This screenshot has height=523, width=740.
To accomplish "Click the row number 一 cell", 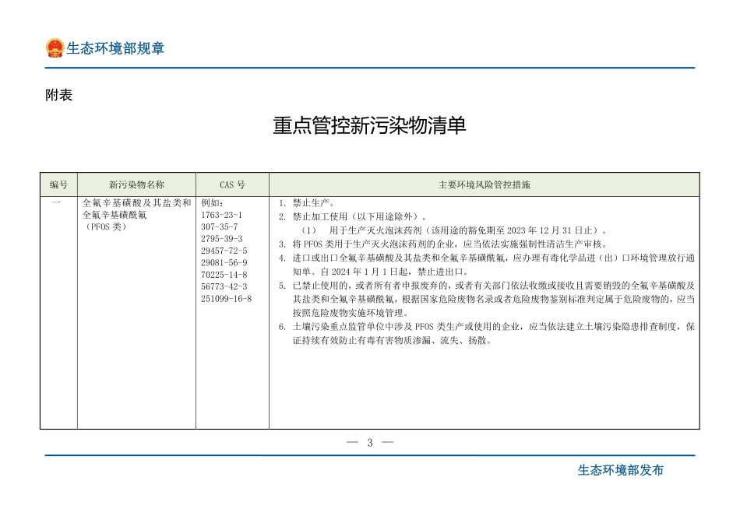I will click(x=58, y=202).
